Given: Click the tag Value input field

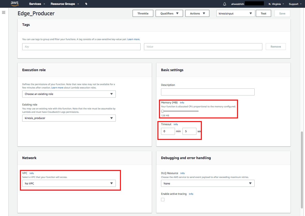Looking at the screenshot, I should tap(203, 47).
